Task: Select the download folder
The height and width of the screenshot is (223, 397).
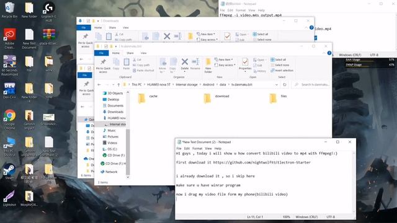Action: click(x=216, y=98)
